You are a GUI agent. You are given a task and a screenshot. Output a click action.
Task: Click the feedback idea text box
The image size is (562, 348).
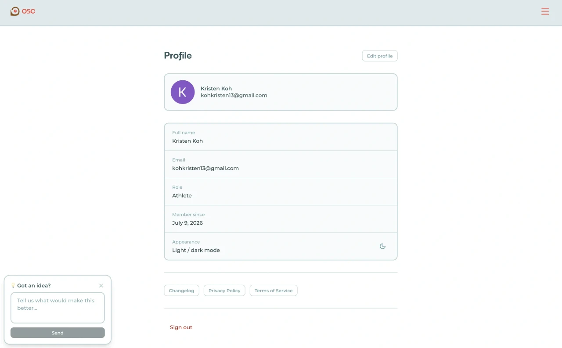[58, 308]
